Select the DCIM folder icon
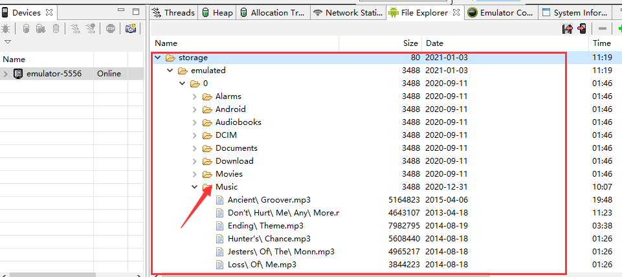Screen dimensions: 622x277 [208, 135]
